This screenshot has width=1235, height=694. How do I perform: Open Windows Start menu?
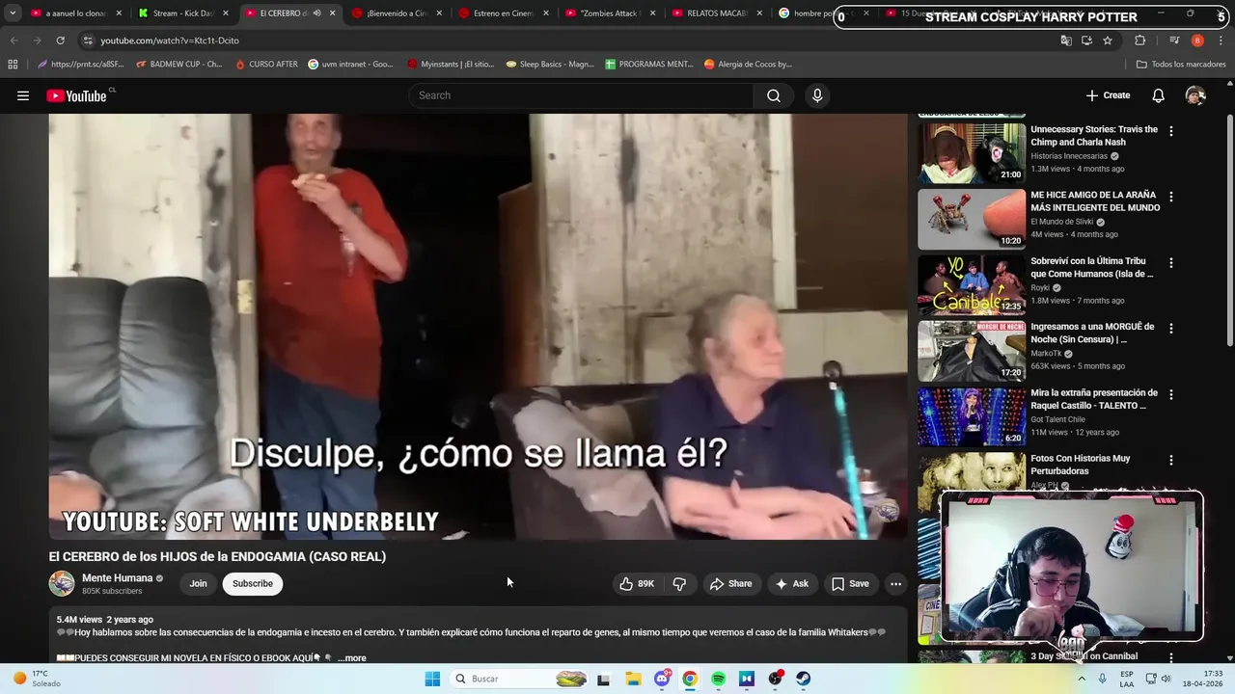click(x=432, y=679)
